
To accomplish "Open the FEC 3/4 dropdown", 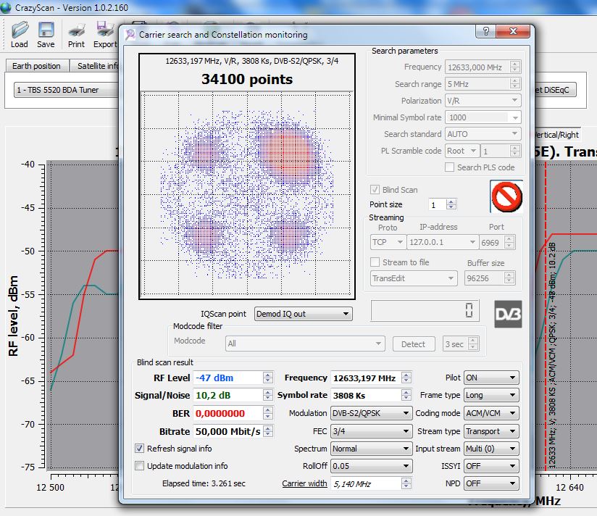I will pos(371,431).
